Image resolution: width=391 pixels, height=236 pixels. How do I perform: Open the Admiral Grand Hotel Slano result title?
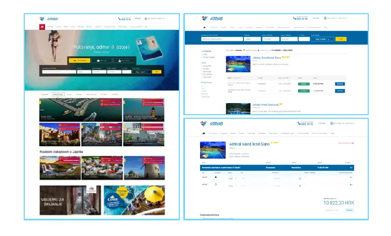point(267,58)
